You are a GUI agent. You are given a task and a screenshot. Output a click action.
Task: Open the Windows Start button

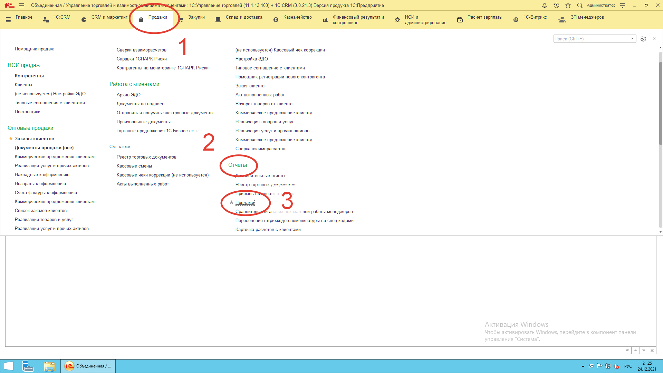(x=8, y=366)
